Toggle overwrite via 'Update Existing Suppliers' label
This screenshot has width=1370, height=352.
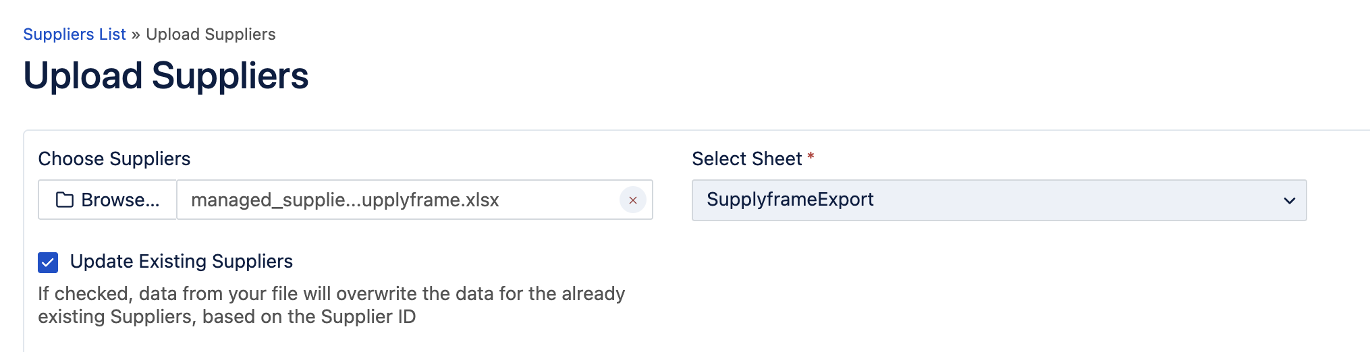(x=181, y=262)
